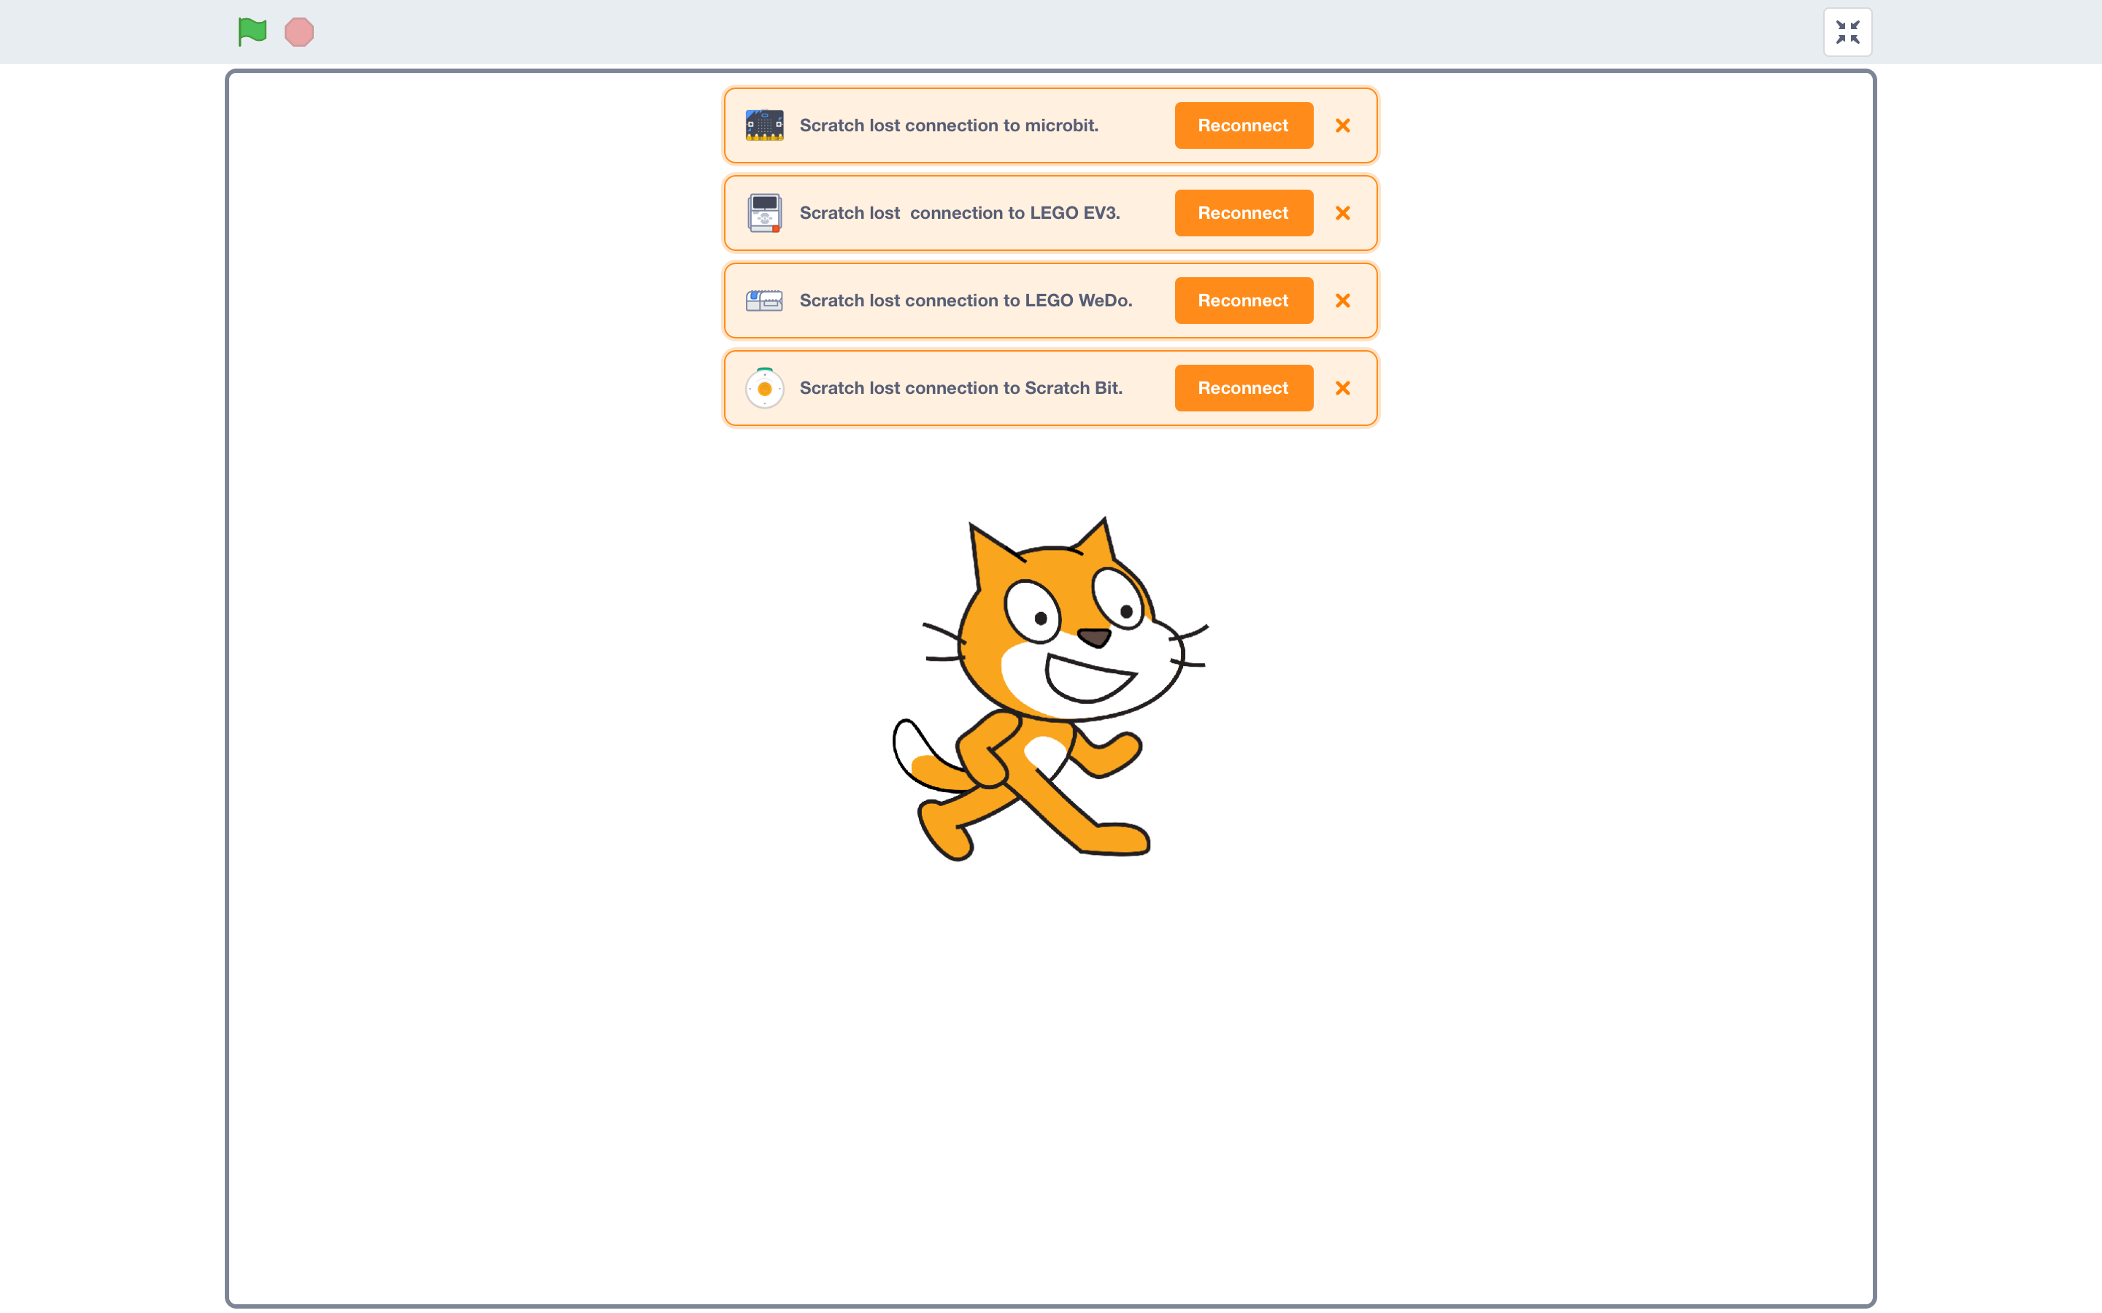This screenshot has height=1313, width=2102.
Task: Close the Scratch Bit alert
Action: 1342,388
